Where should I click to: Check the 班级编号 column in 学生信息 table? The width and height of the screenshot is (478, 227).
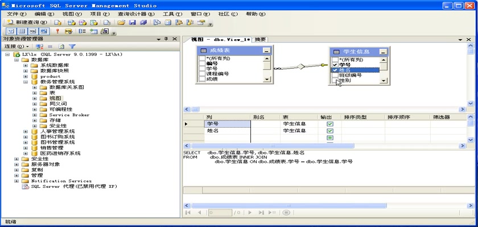pyautogui.click(x=335, y=75)
